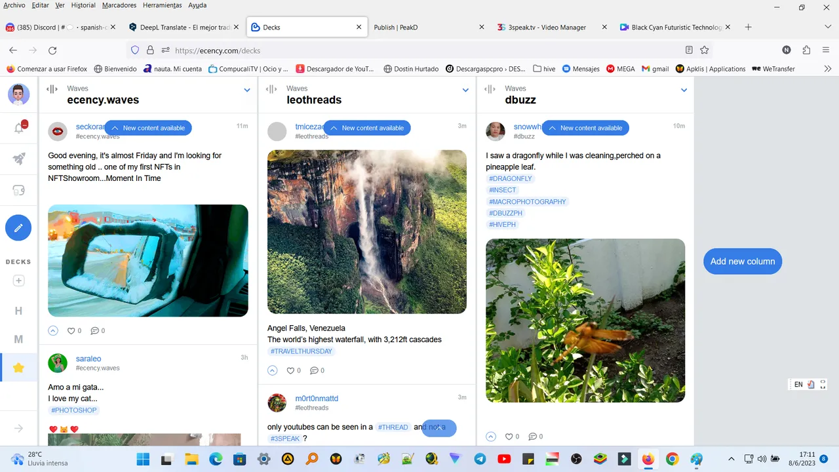Open the Firefox account N icon
839x472 pixels.
(x=787, y=50)
